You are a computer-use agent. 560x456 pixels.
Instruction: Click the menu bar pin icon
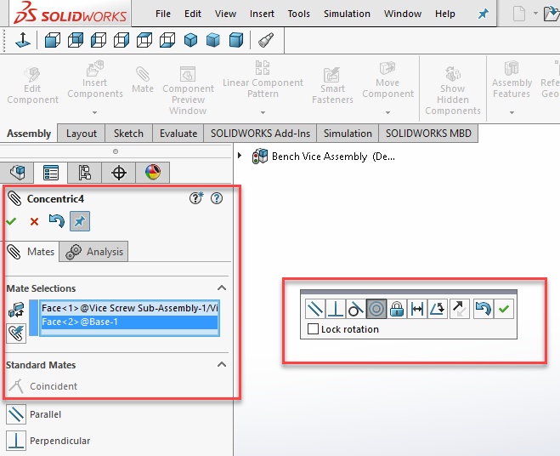(483, 14)
